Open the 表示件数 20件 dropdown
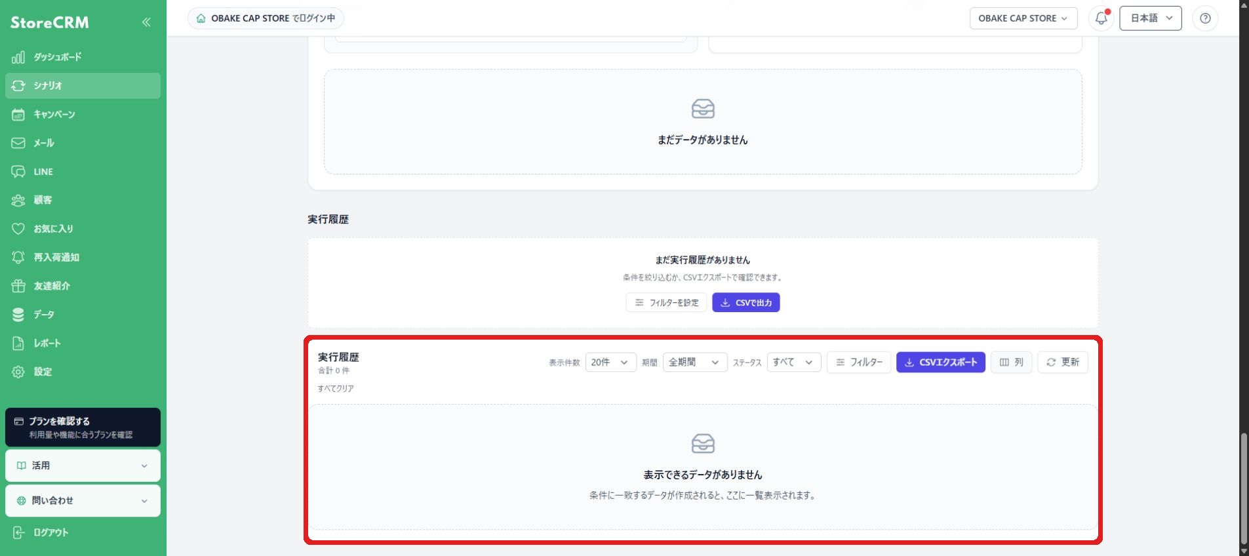The width and height of the screenshot is (1249, 556). (610, 362)
